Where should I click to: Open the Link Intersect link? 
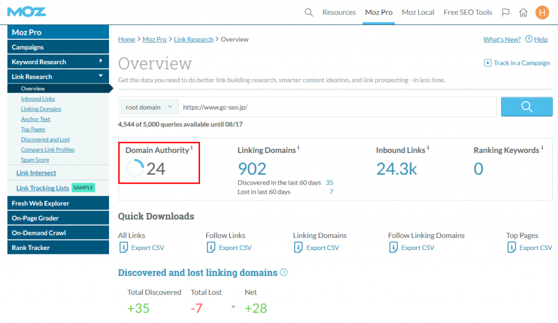pyautogui.click(x=36, y=173)
